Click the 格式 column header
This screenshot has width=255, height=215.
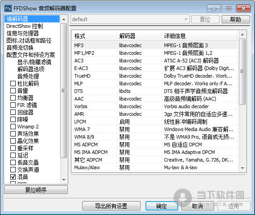pyautogui.click(x=94, y=36)
